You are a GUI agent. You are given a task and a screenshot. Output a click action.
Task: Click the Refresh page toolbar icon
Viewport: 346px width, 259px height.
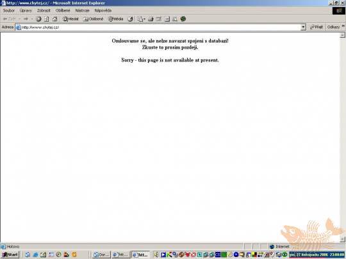tap(46, 19)
